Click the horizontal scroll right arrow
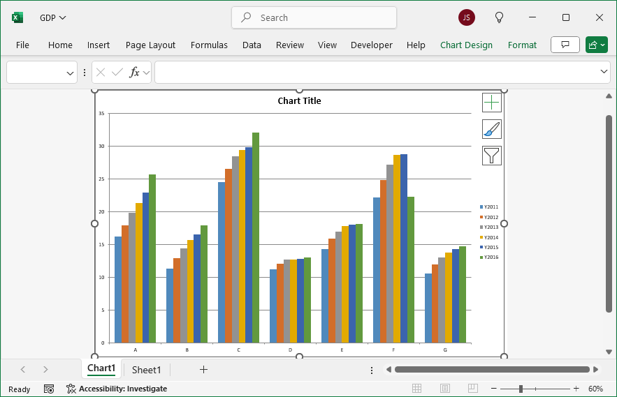This screenshot has height=397, width=617. coord(596,370)
